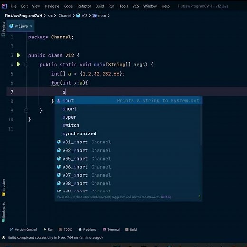Click the int[] a array declaration line
The image size is (247, 247).
(x=88, y=74)
